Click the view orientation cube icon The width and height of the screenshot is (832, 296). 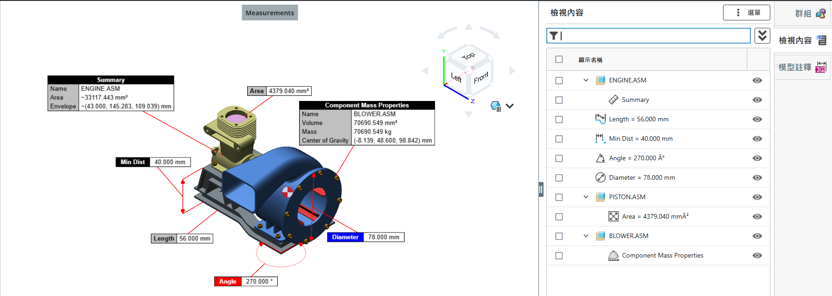click(x=496, y=106)
